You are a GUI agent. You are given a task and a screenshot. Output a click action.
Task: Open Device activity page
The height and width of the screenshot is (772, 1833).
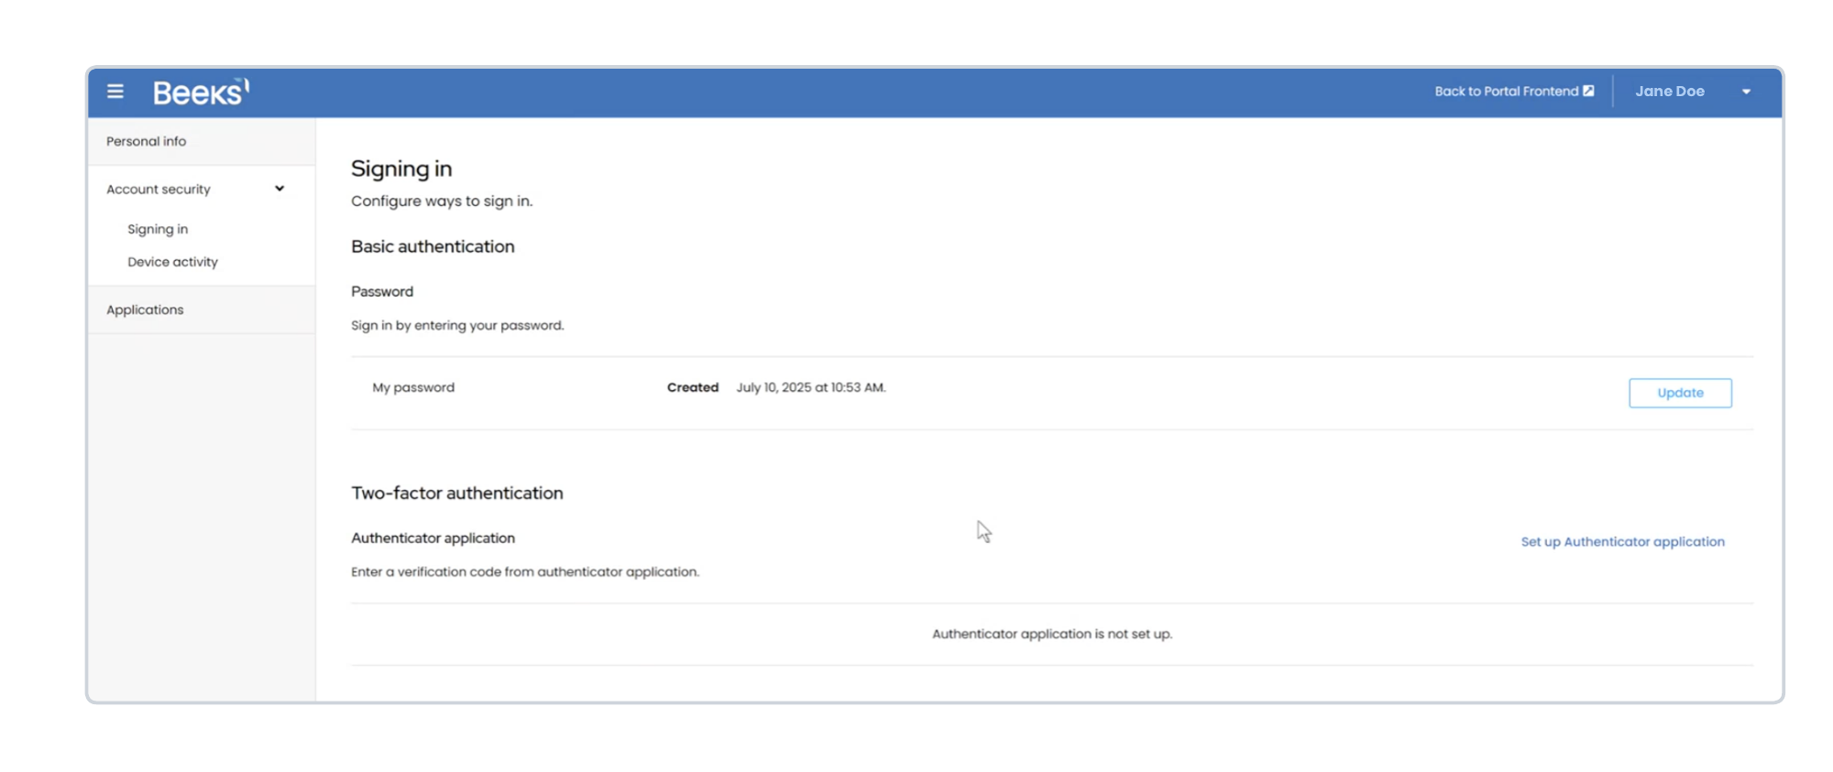tap(172, 262)
